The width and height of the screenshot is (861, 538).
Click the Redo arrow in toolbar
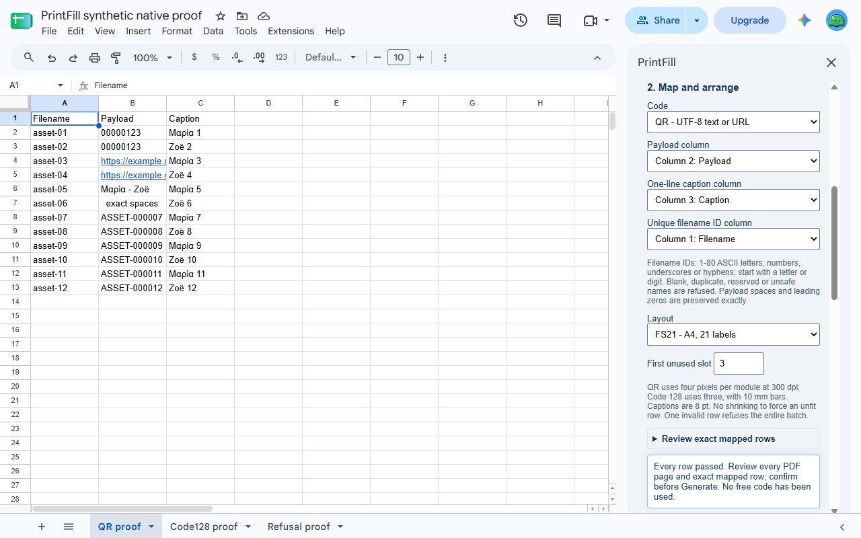point(73,58)
